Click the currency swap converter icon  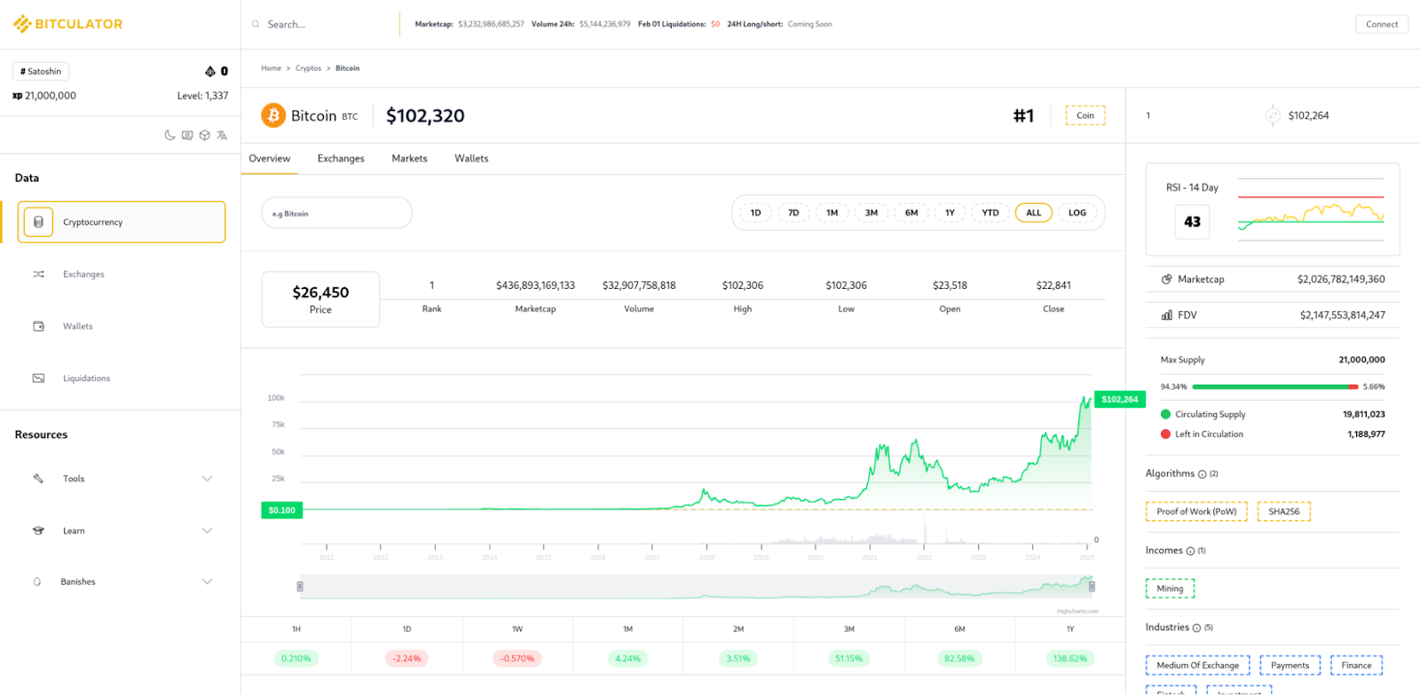pos(1272,115)
